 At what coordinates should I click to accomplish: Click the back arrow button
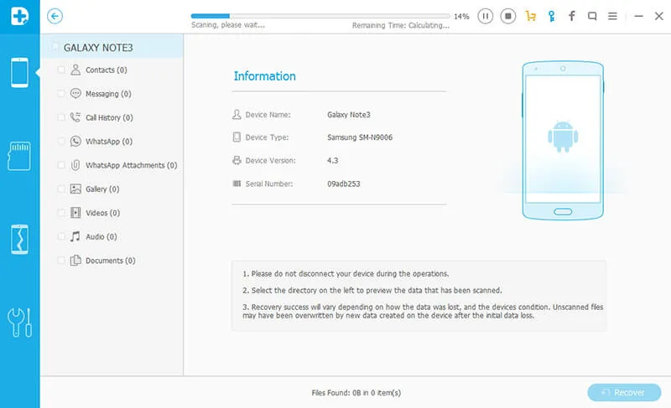coord(55,16)
